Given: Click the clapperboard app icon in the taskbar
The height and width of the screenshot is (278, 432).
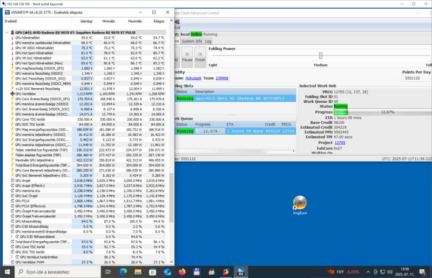Looking at the screenshot, I should pos(211,272).
